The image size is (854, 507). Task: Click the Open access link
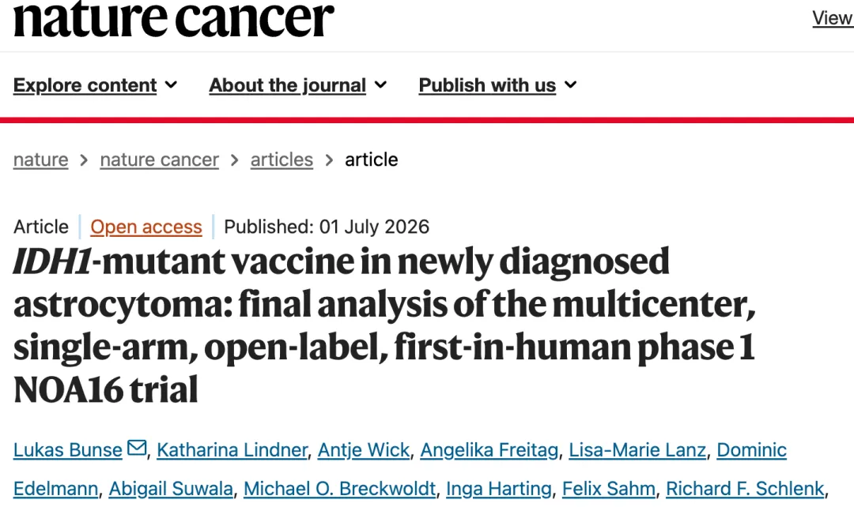point(146,227)
